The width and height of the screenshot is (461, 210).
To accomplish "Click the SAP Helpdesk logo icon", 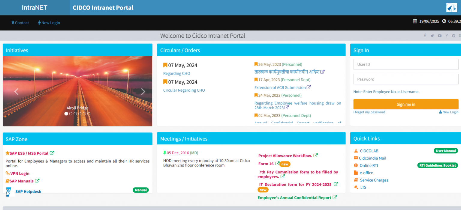I will [x=9, y=192].
